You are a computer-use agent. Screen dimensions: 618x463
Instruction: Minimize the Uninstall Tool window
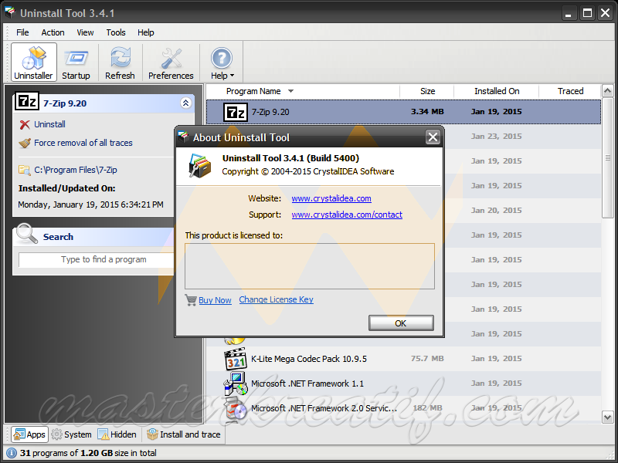point(568,13)
